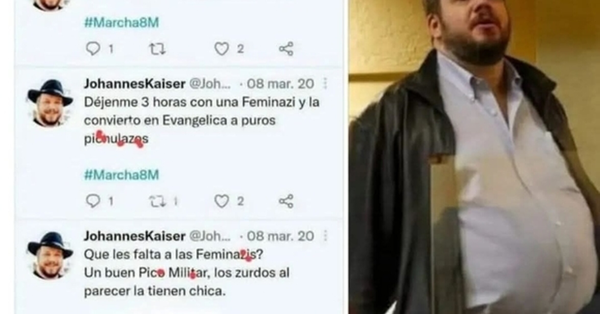Open the top #Marcha8M hashtag
Image resolution: width=600 pixels, height=314 pixels.
tap(122, 22)
